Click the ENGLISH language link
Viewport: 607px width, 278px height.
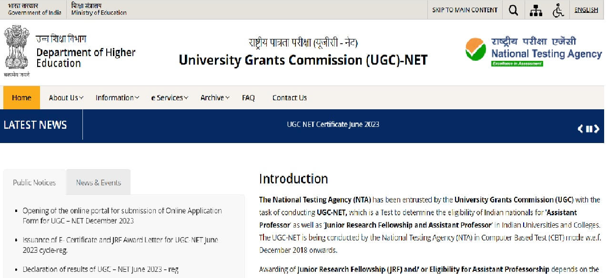point(586,10)
